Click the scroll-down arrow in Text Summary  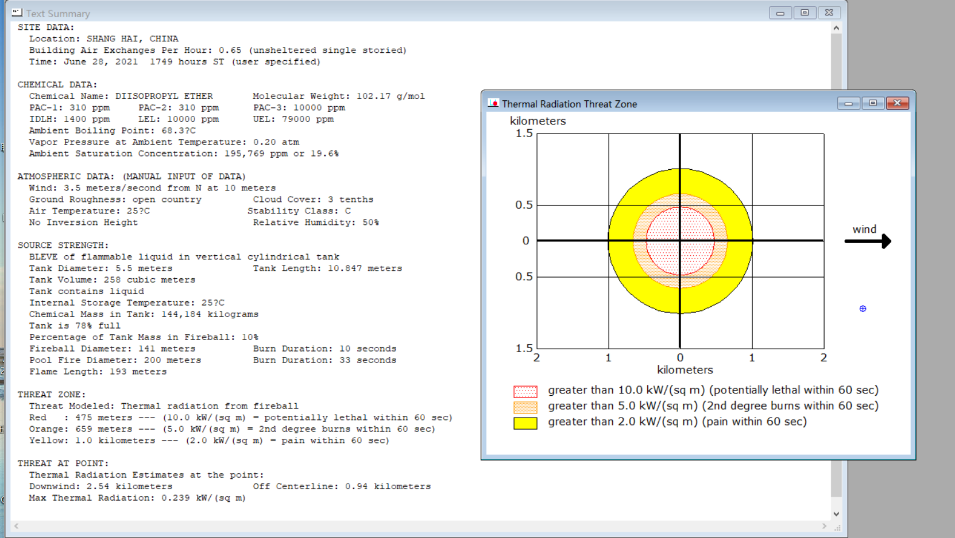pos(836,514)
